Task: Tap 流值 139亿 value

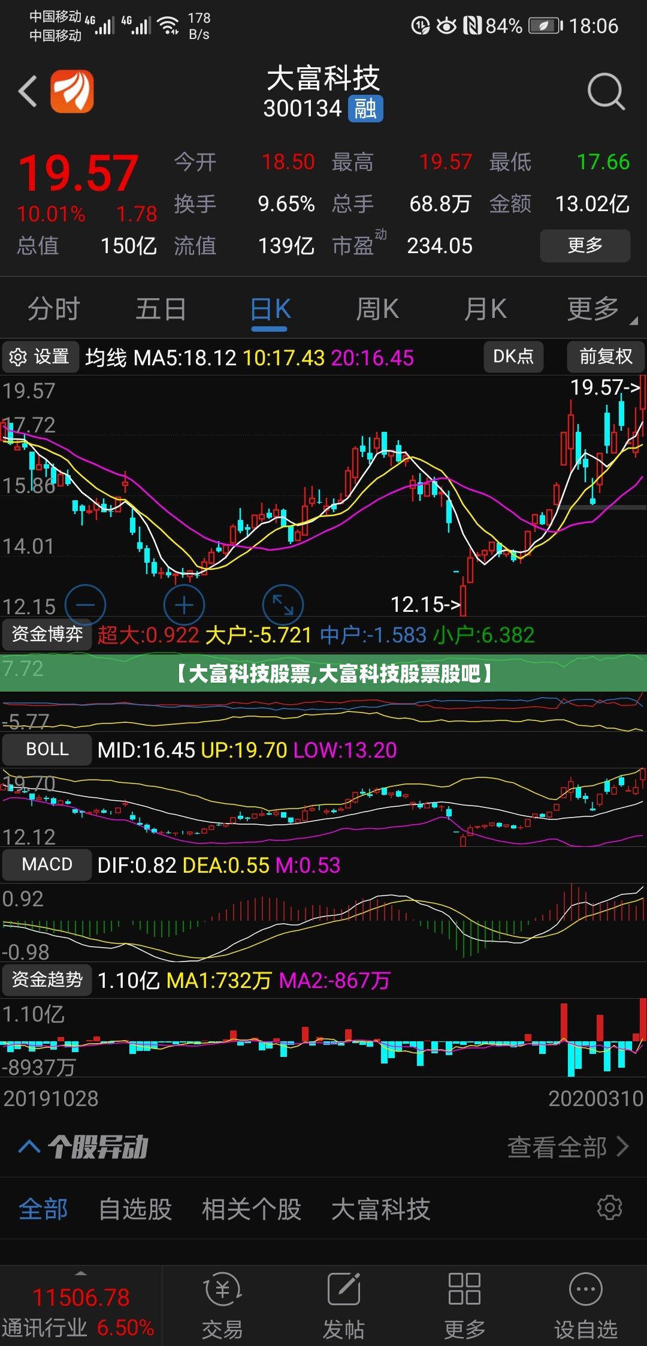Action: click(286, 246)
